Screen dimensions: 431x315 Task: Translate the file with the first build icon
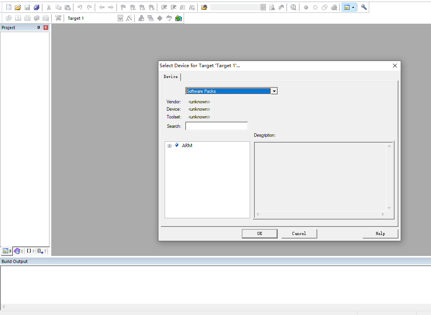[9, 18]
